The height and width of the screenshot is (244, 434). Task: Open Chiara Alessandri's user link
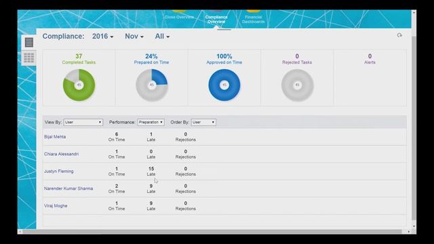coord(61,154)
